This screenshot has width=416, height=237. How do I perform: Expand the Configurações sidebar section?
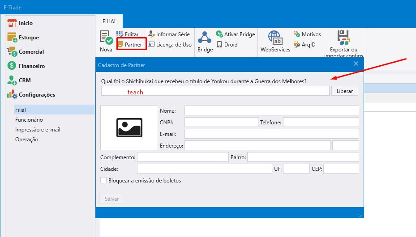pyautogui.click(x=37, y=95)
